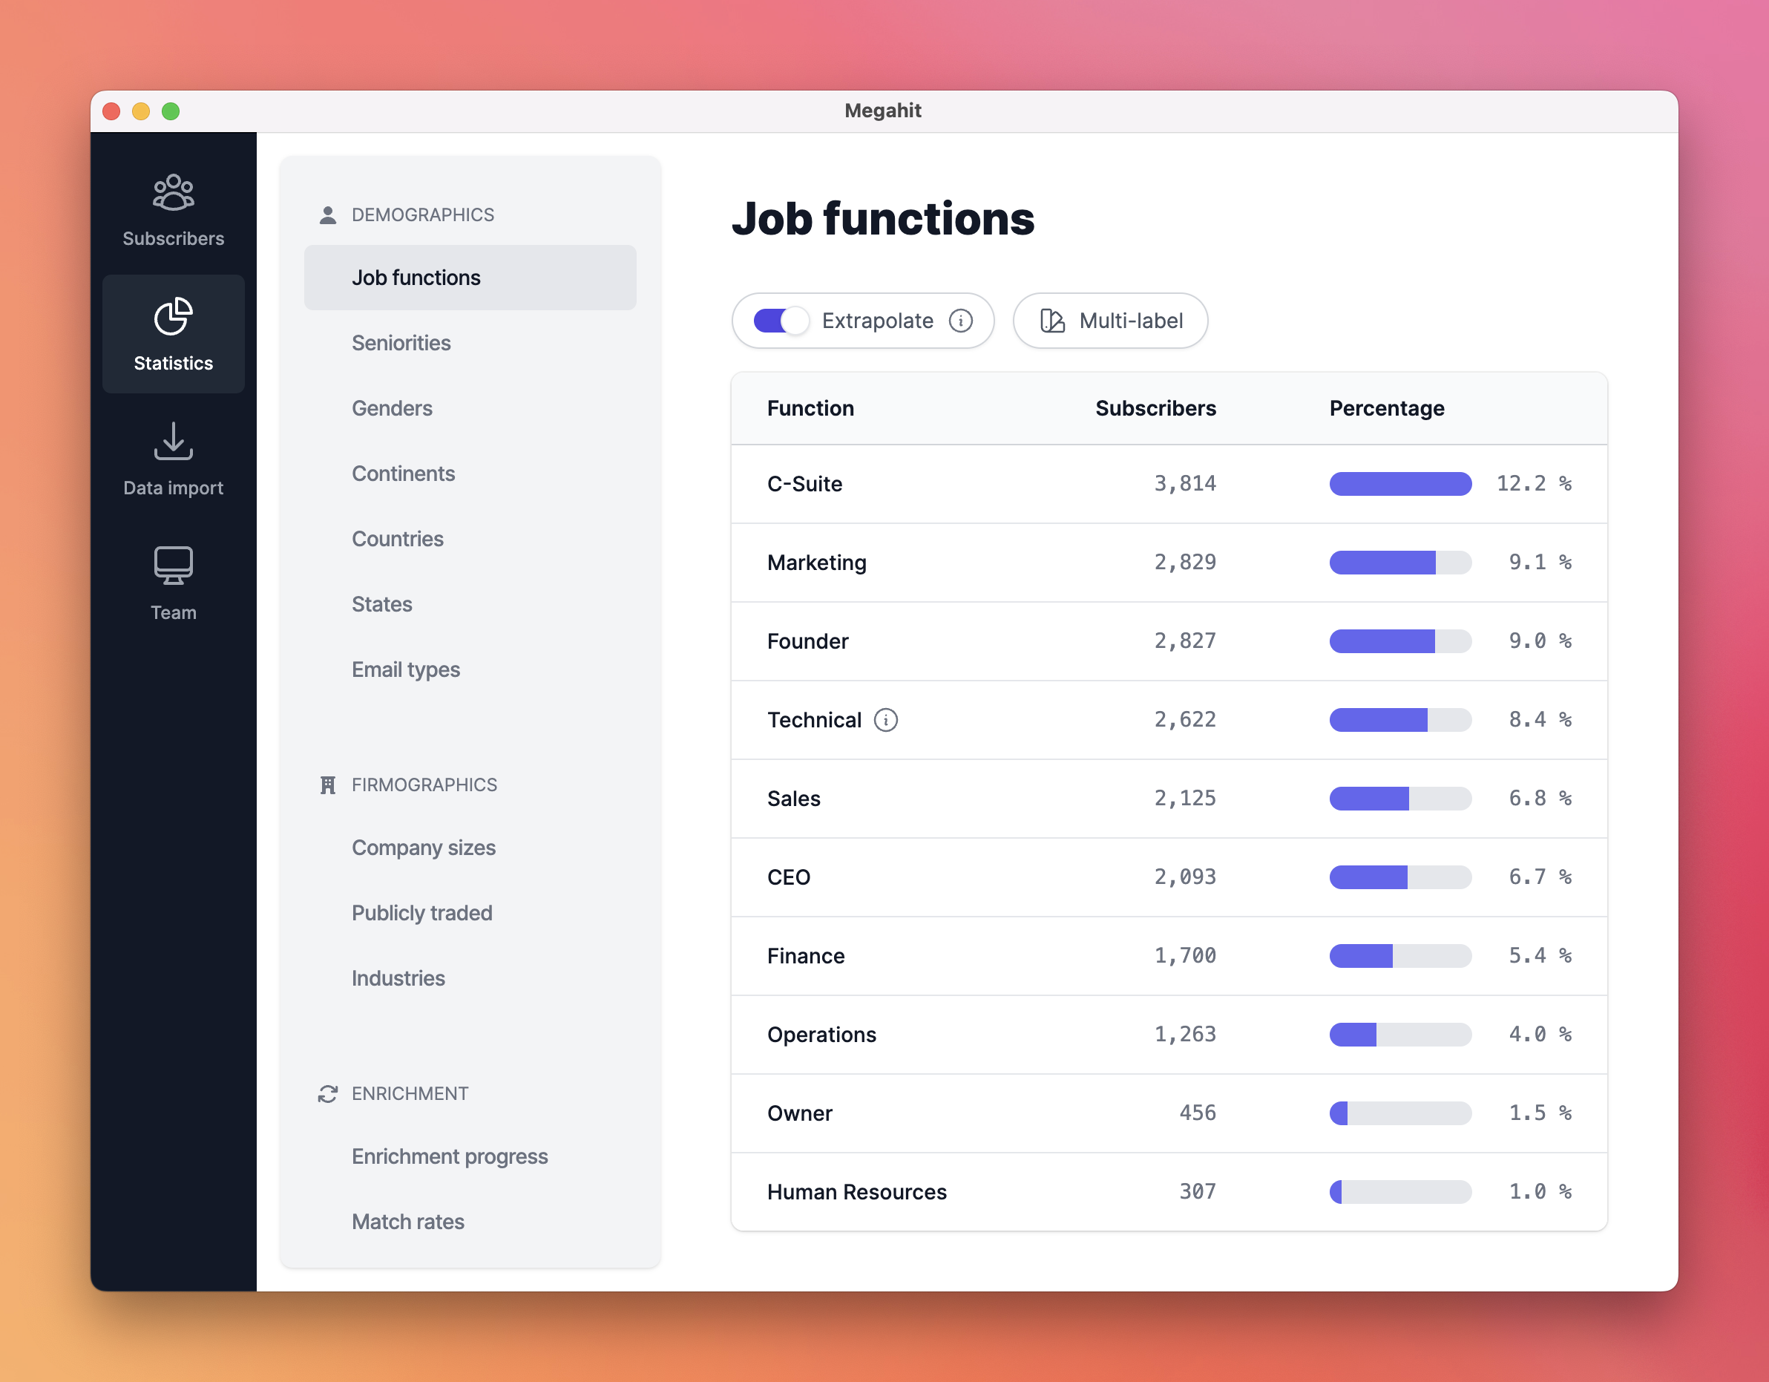
Task: Select Countries under Demographics
Action: click(397, 538)
